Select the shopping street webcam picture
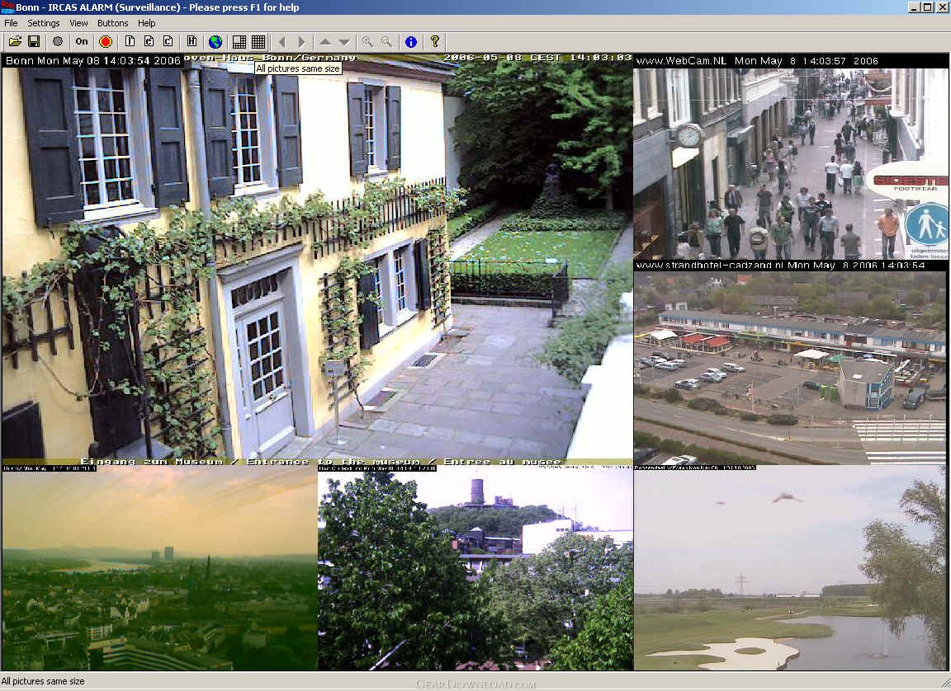 (790, 163)
